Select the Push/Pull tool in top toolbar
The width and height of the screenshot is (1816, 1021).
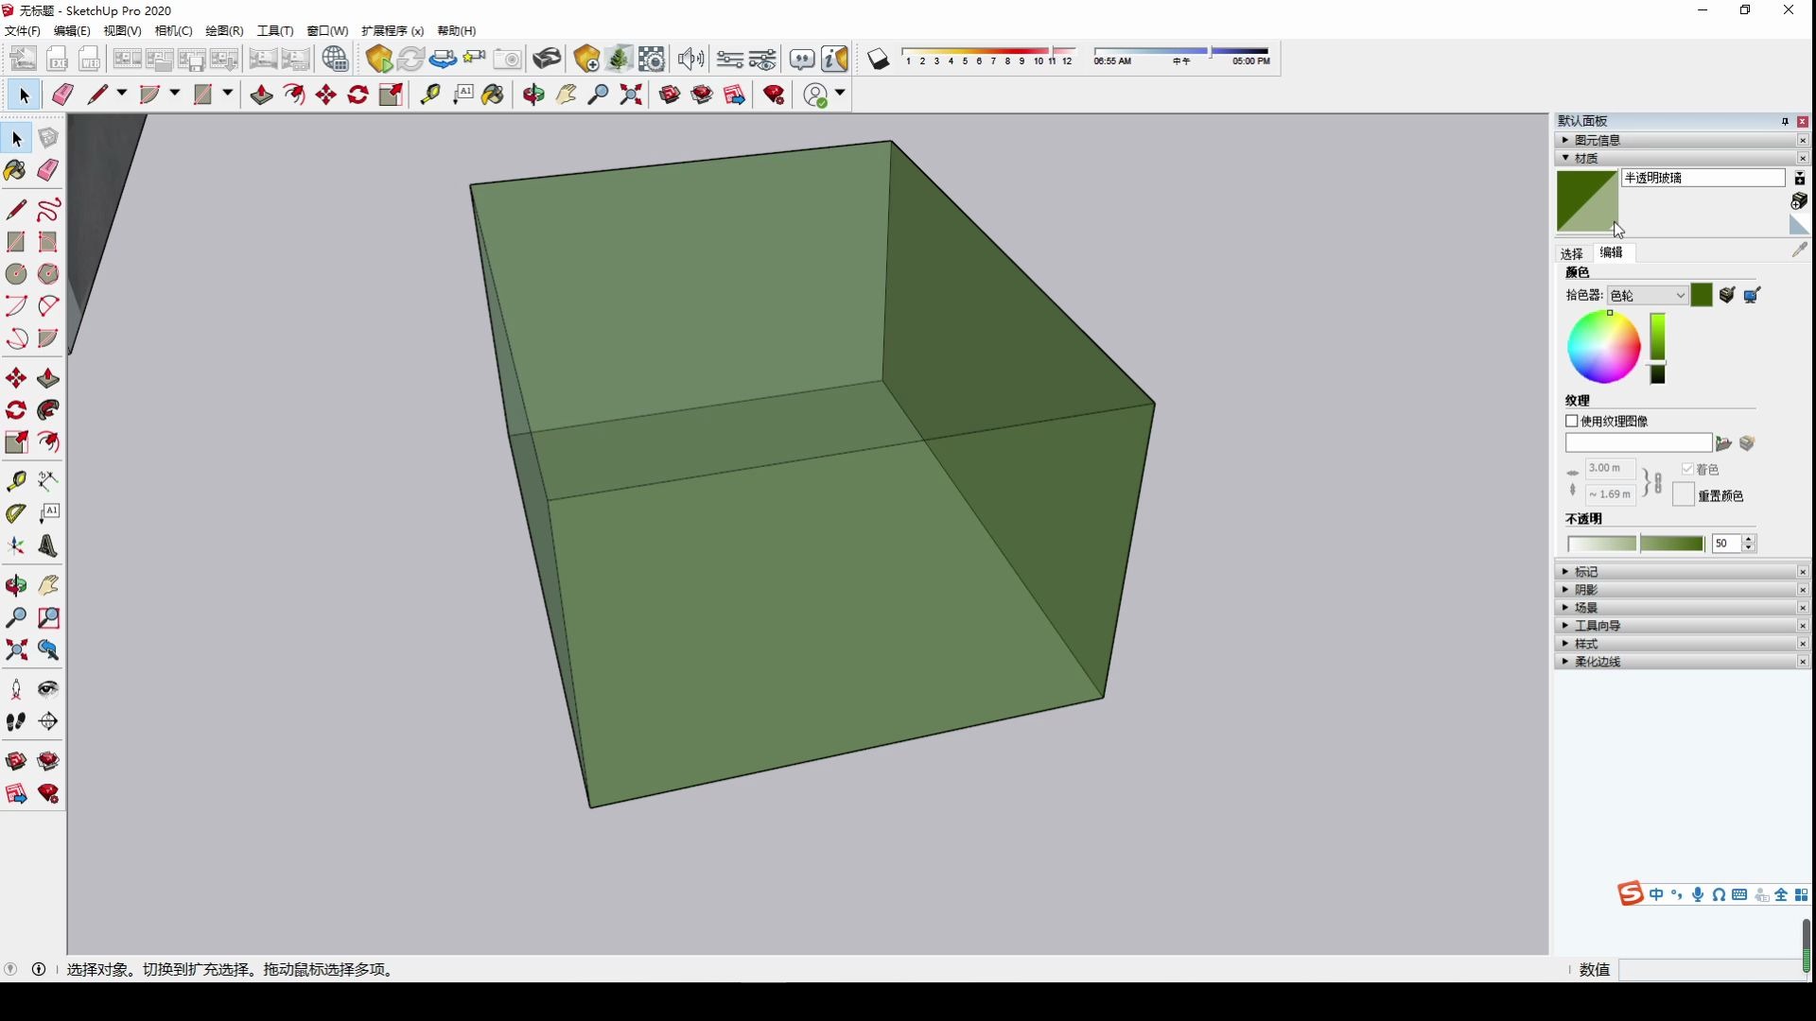pos(262,95)
